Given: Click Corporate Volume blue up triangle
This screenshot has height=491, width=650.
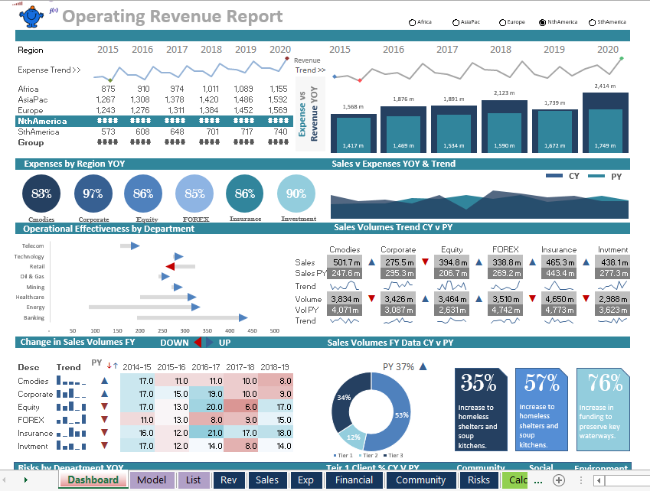Looking at the screenshot, I should pyautogui.click(x=426, y=298).
